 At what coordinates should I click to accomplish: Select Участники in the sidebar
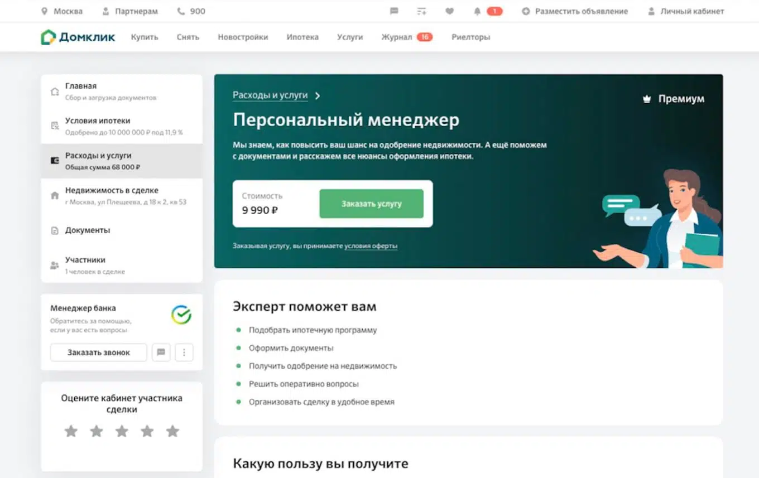click(x=122, y=265)
